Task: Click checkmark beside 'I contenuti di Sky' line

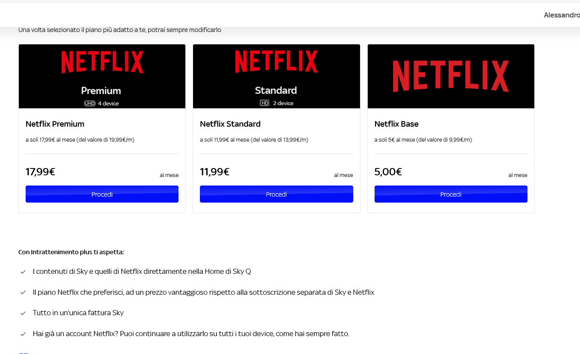Action: pyautogui.click(x=23, y=272)
